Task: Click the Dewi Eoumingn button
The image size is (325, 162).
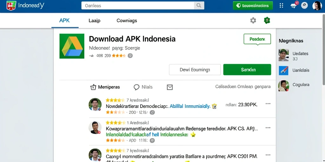Action: [x=195, y=70]
